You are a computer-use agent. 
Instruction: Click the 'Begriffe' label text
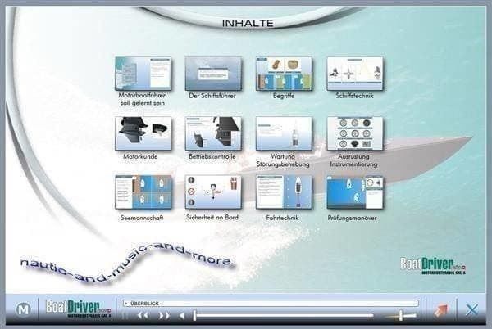click(x=284, y=96)
